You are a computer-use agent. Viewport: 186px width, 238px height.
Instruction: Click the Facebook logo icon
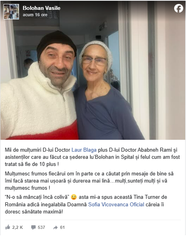pyautogui.click(x=178, y=8)
